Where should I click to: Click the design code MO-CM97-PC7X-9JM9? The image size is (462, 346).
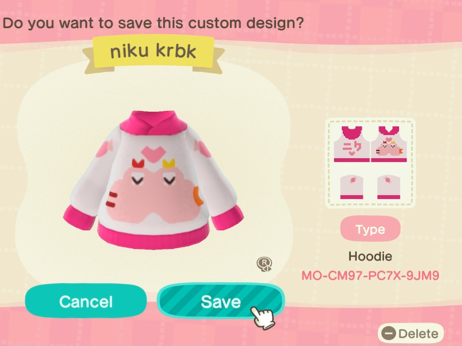[x=370, y=276]
